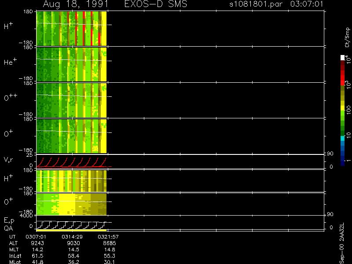
Task: Click the 'ALT' row label
Action: [13, 243]
